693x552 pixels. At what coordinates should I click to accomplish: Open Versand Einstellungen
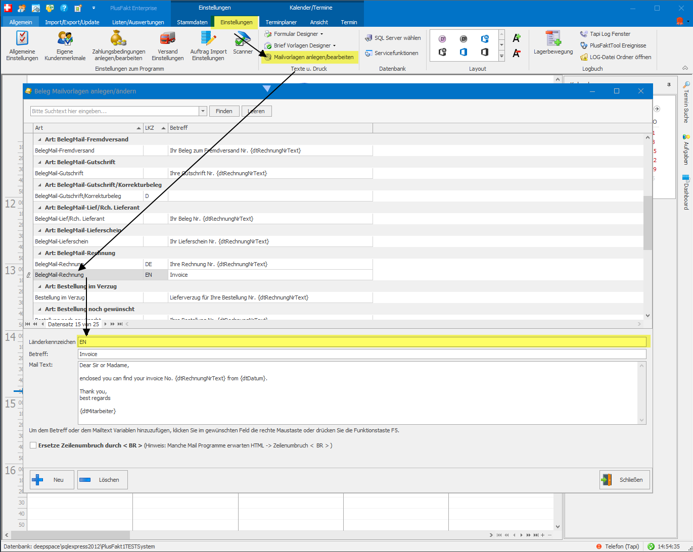167,46
